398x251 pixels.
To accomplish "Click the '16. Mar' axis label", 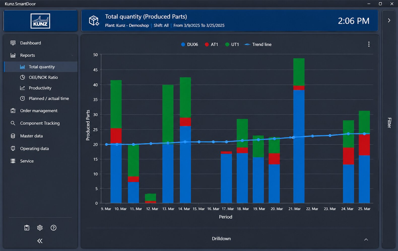I will coord(213,209).
